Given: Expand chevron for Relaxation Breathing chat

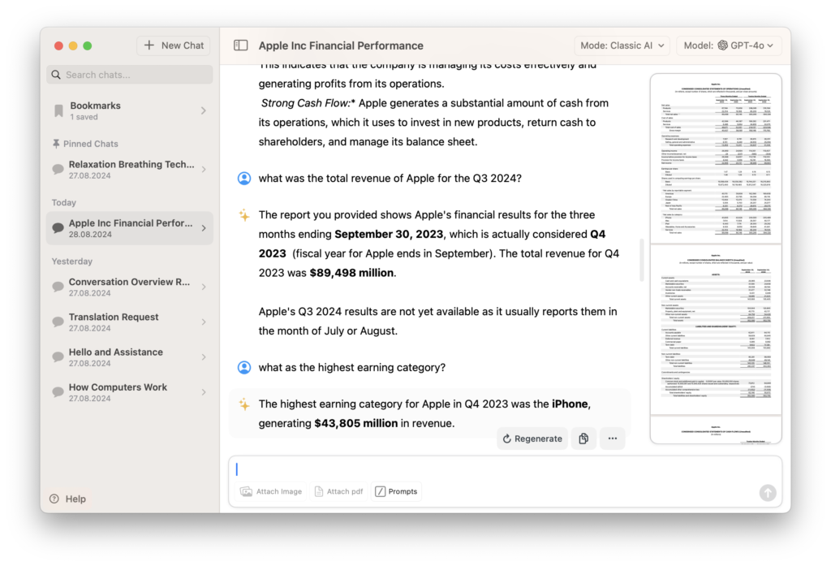Looking at the screenshot, I should click(x=204, y=169).
